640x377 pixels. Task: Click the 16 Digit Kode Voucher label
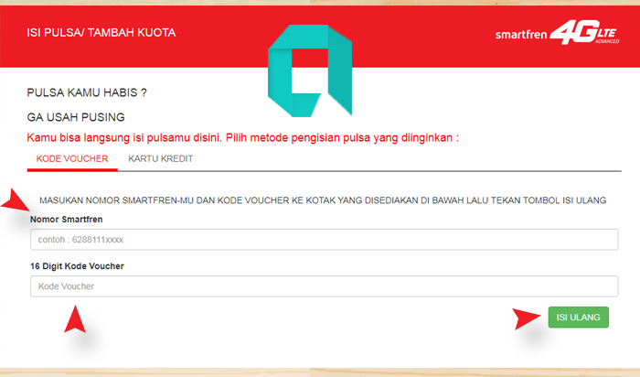77,266
